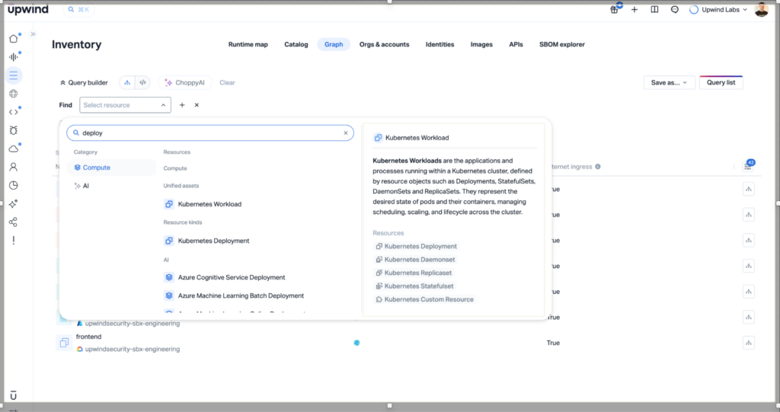Switch to the Catalog tab
780x412 pixels.
click(296, 44)
